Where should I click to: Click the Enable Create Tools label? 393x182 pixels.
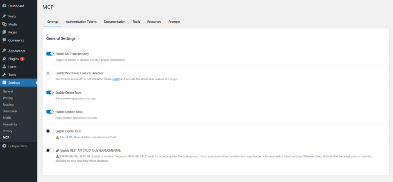click(x=68, y=93)
